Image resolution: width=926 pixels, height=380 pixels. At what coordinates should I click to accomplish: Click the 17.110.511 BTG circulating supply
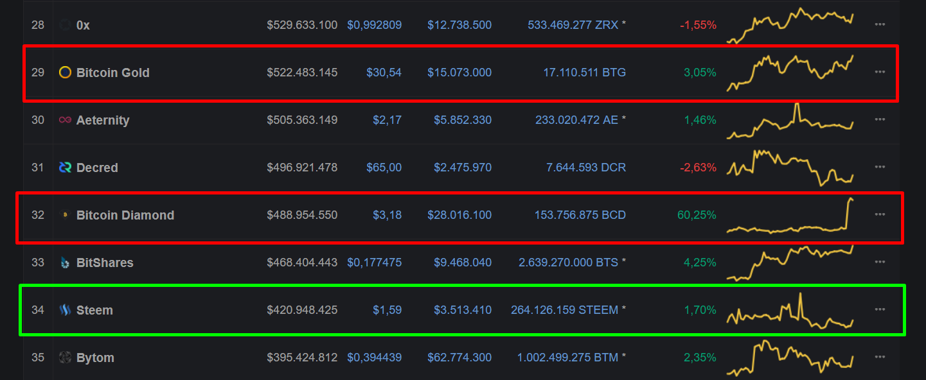coord(585,73)
